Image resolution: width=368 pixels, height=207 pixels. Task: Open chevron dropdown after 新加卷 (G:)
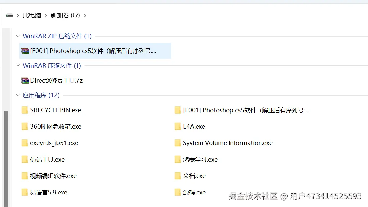(x=85, y=16)
